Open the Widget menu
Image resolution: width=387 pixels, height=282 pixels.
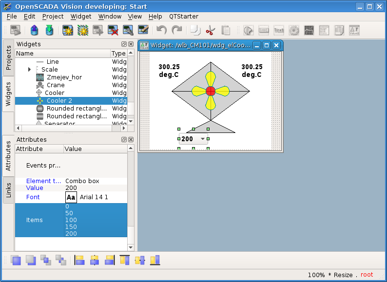[x=80, y=16]
